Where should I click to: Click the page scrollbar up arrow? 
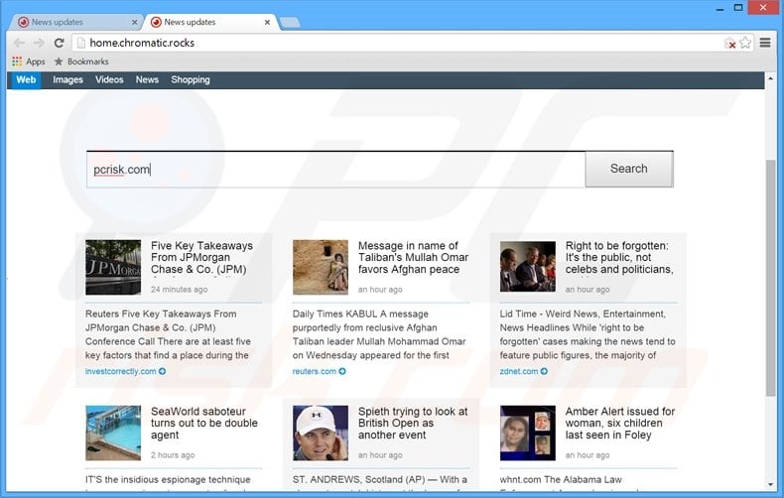(770, 79)
